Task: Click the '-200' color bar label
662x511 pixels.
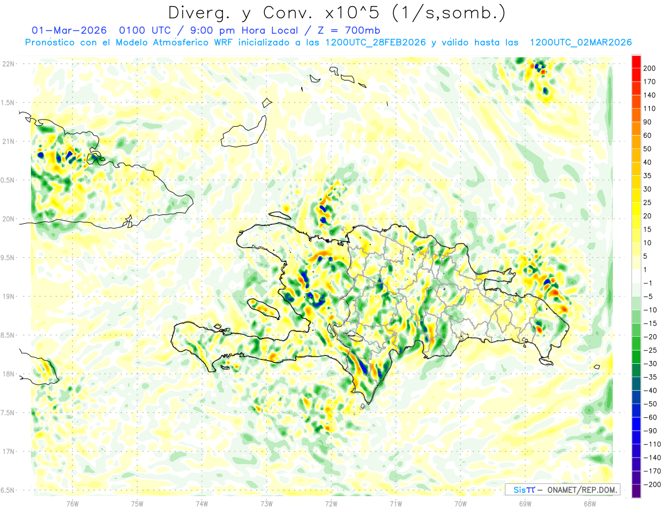Action: pos(652,485)
